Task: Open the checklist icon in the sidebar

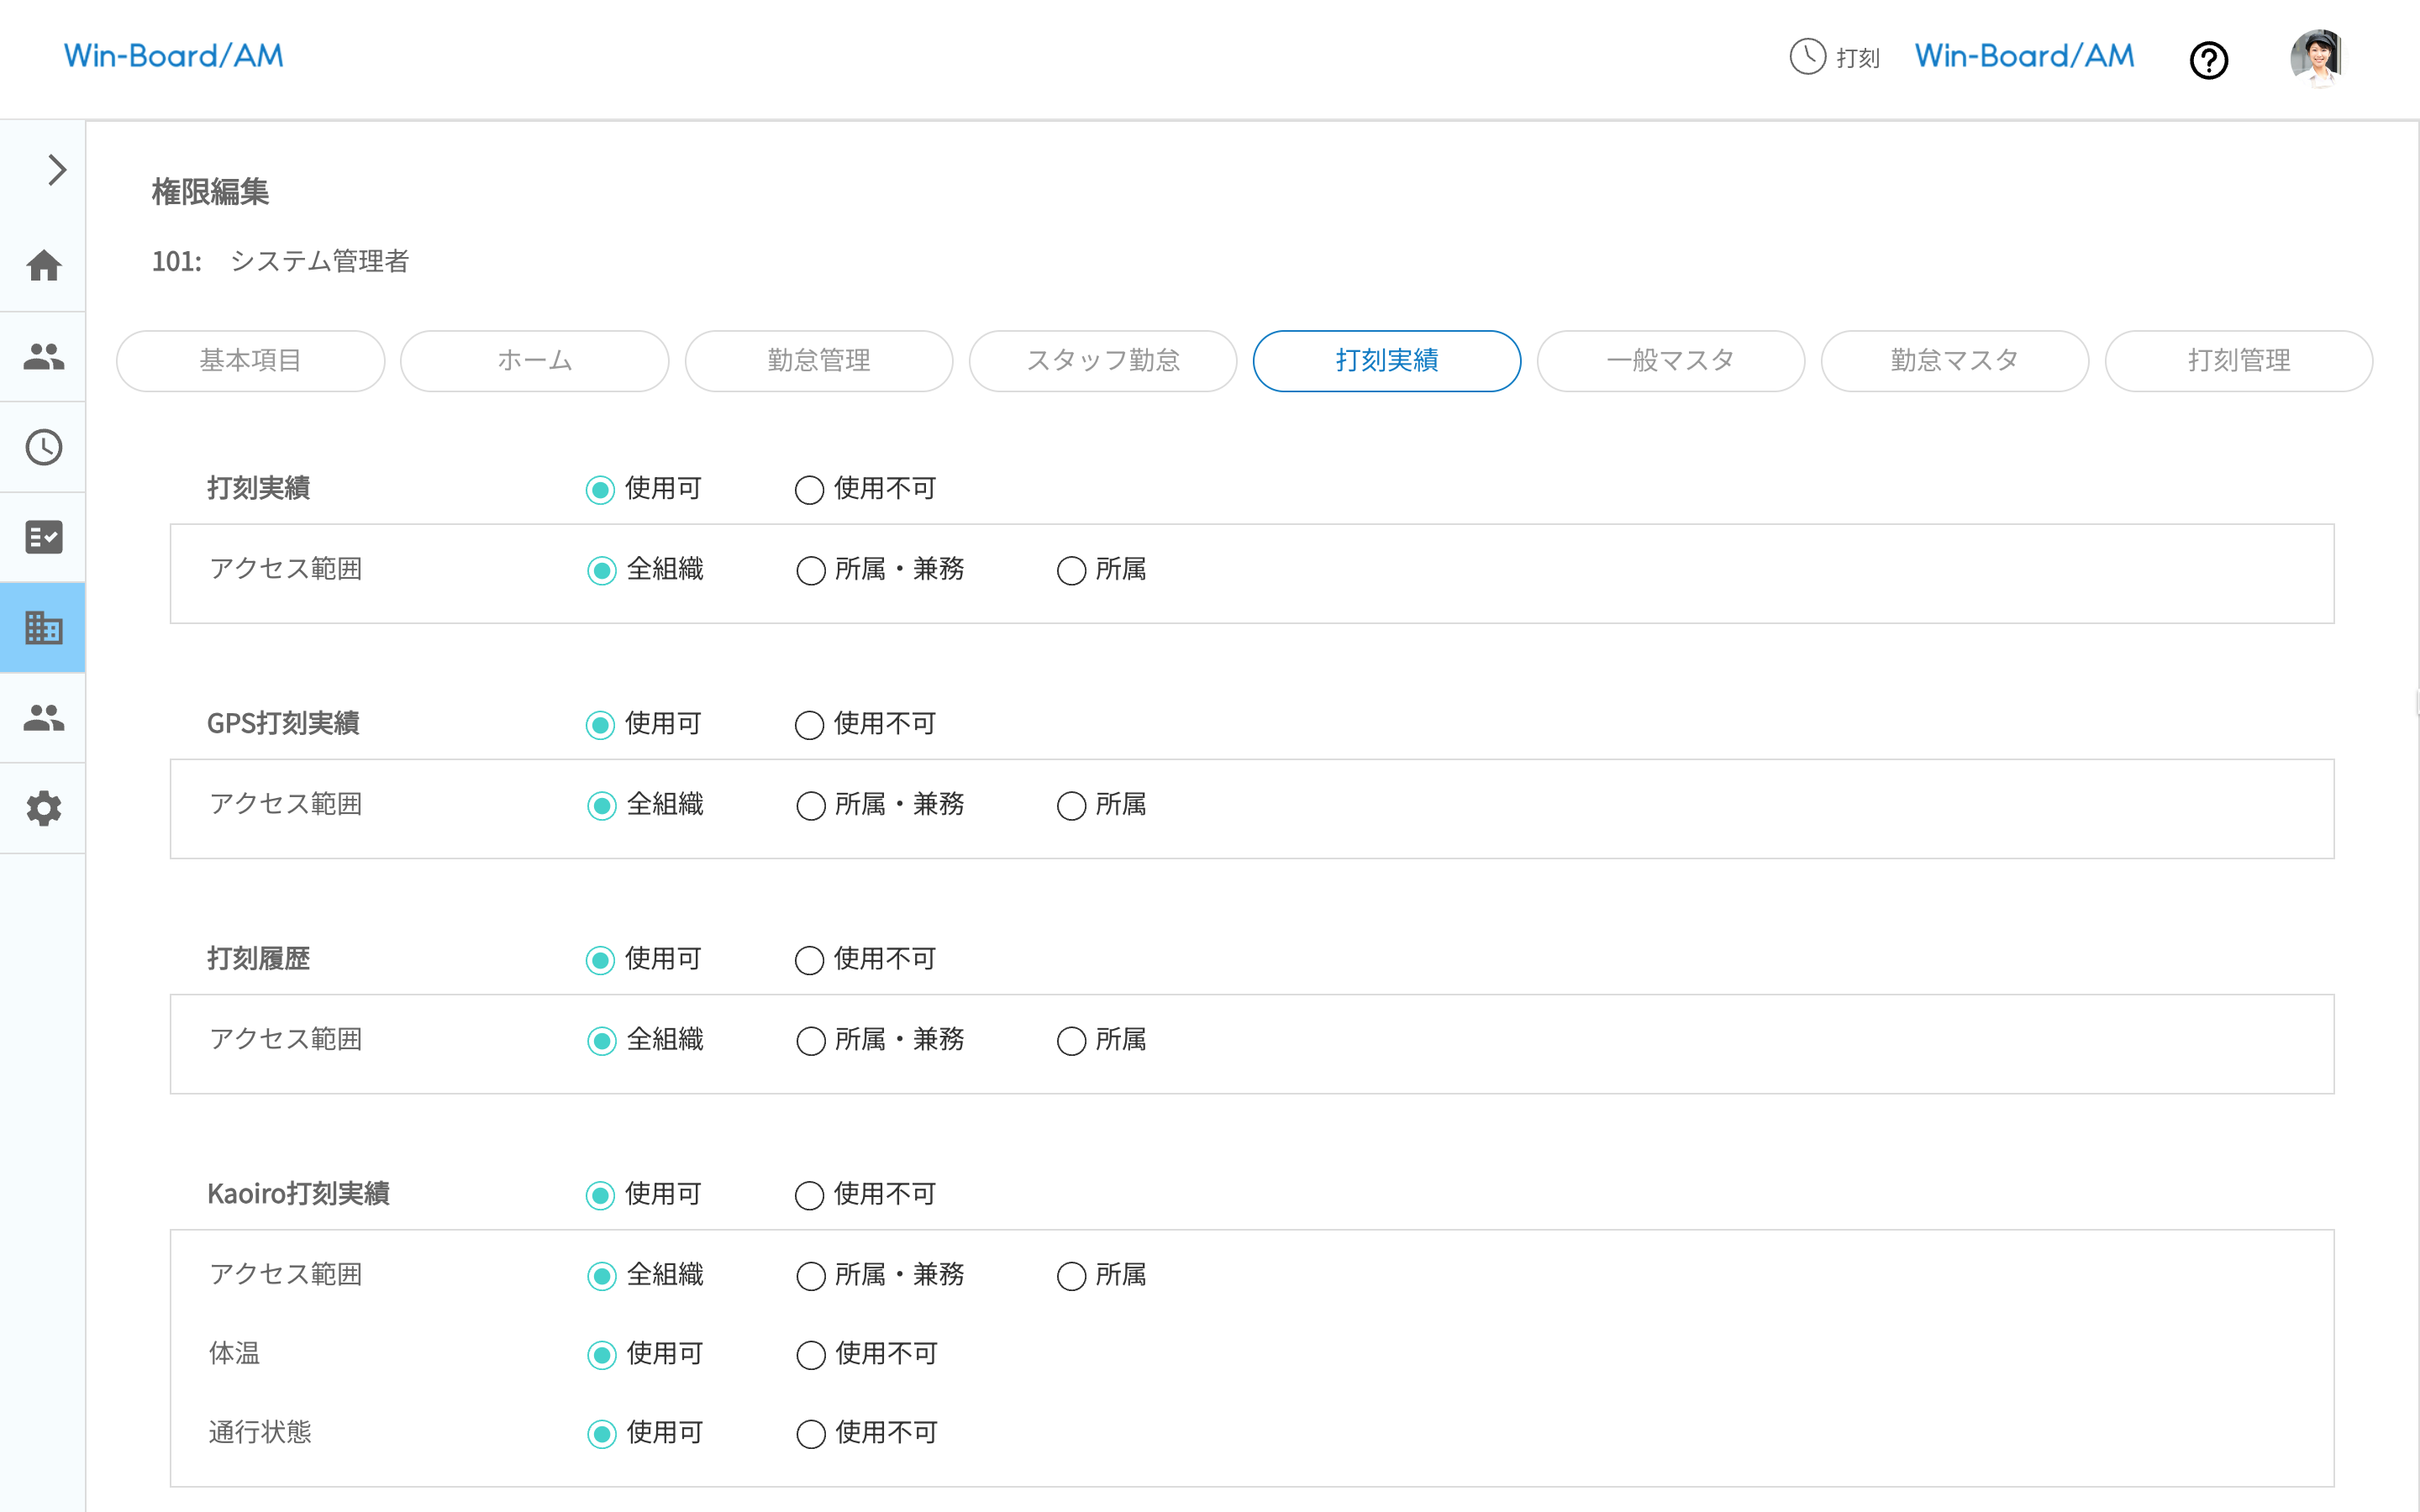Action: tap(43, 537)
